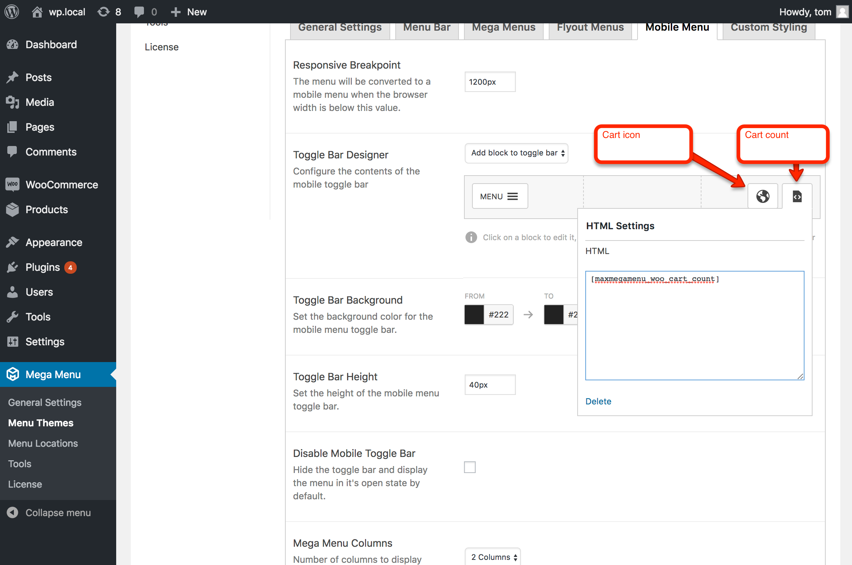Click the info icon beside block hint
This screenshot has height=565, width=852.
(471, 237)
